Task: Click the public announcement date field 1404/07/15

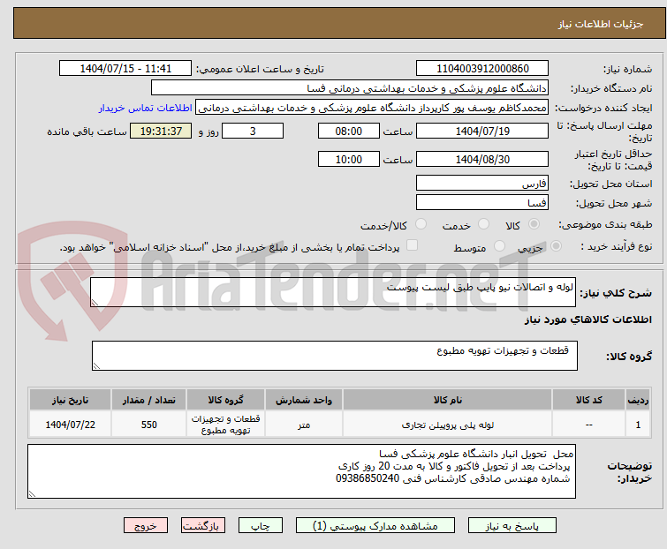Action: (125, 69)
